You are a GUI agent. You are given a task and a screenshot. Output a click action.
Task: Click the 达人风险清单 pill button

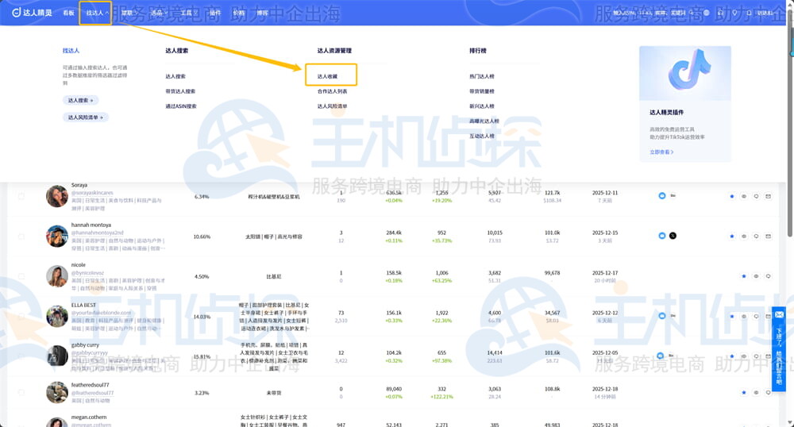pyautogui.click(x=86, y=117)
